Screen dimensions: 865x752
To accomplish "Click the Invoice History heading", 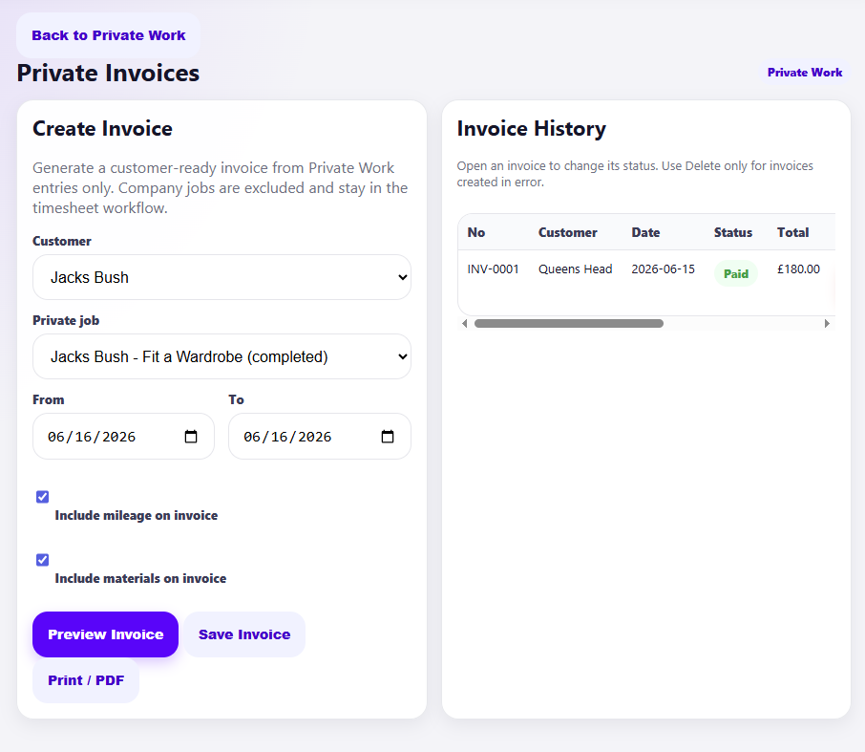I will coord(531,129).
